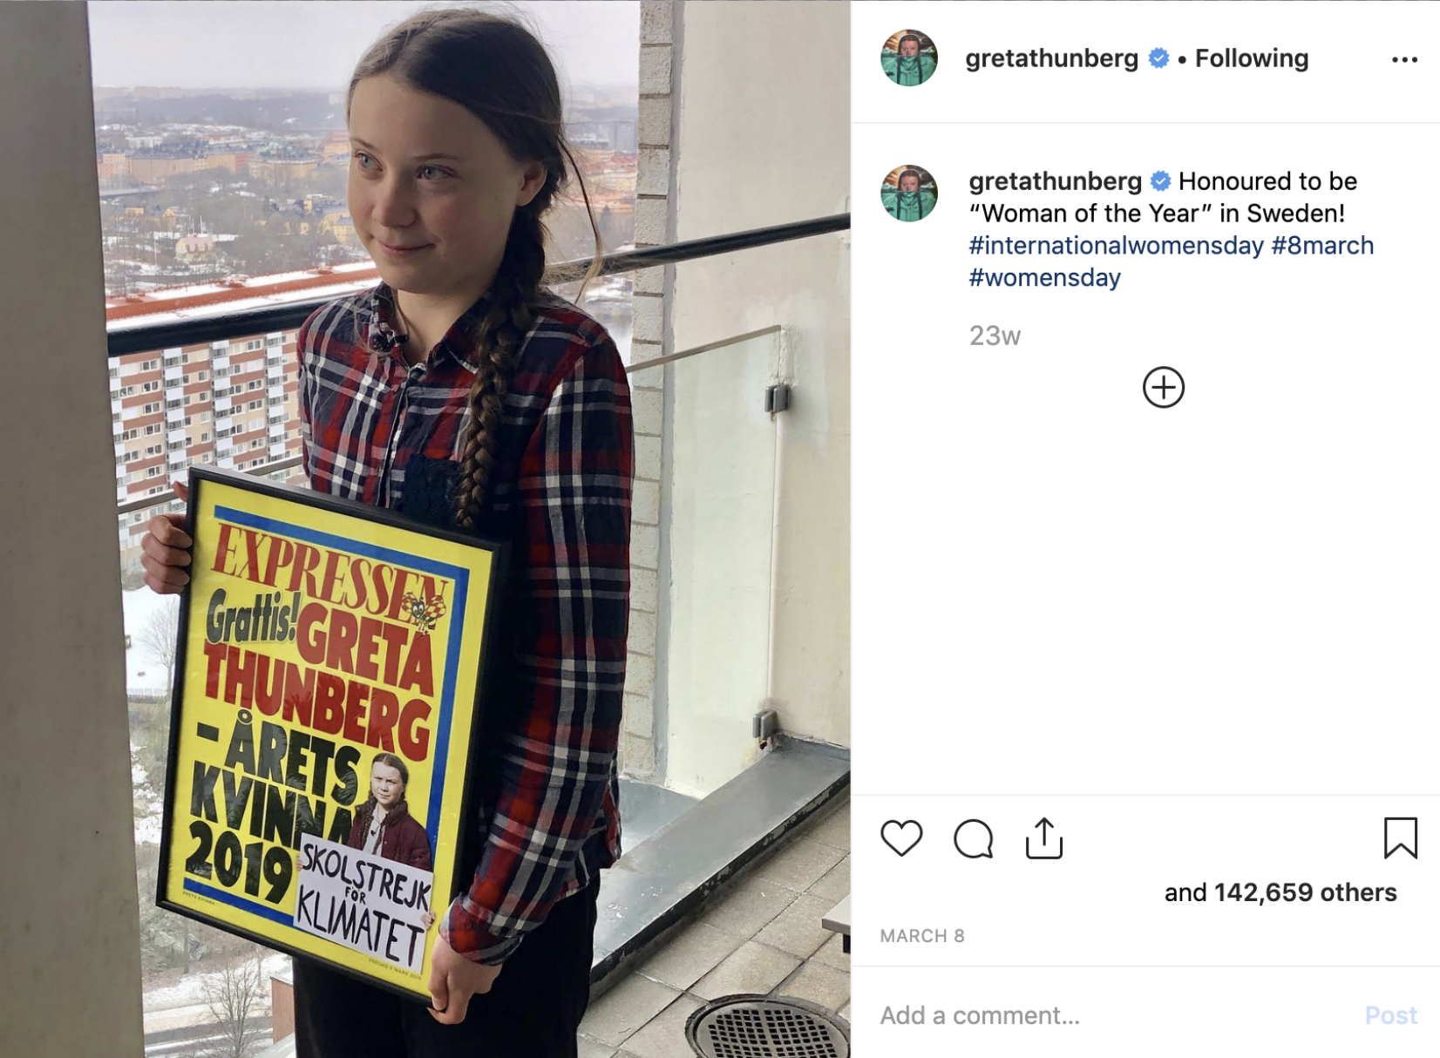
Task: Open the #internationalwomensday hashtag
Action: pyautogui.click(x=1116, y=246)
